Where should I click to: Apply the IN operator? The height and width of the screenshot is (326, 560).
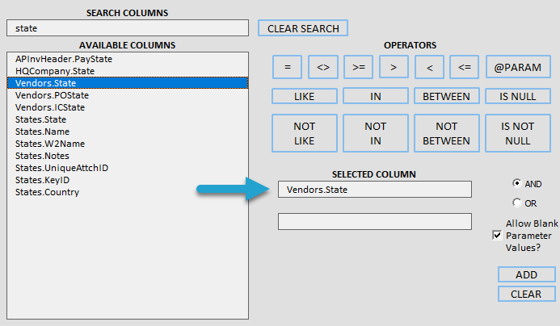tap(376, 96)
